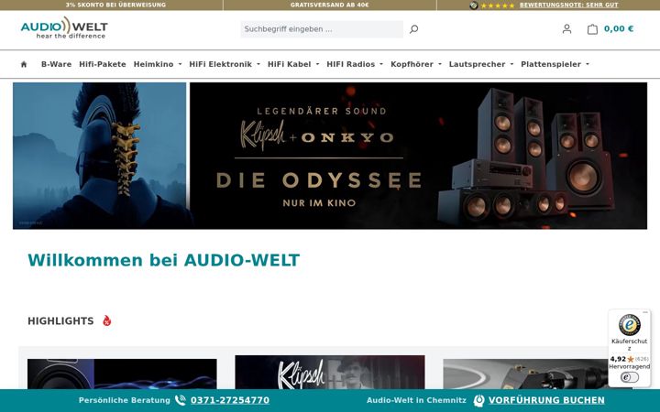
Task: Click the 0,00 € cart total
Action: (x=619, y=29)
